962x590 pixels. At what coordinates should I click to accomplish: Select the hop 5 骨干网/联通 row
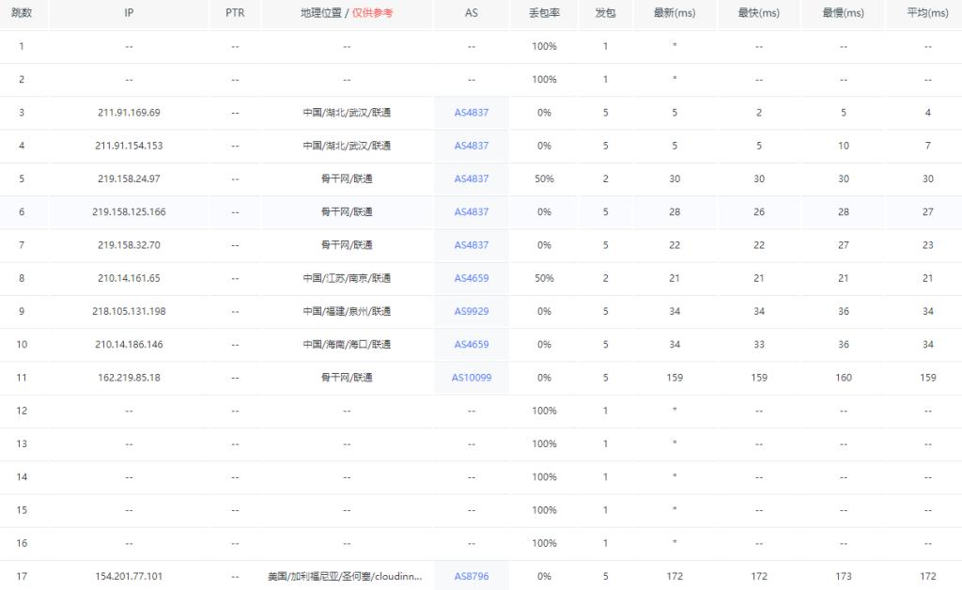coord(347,179)
